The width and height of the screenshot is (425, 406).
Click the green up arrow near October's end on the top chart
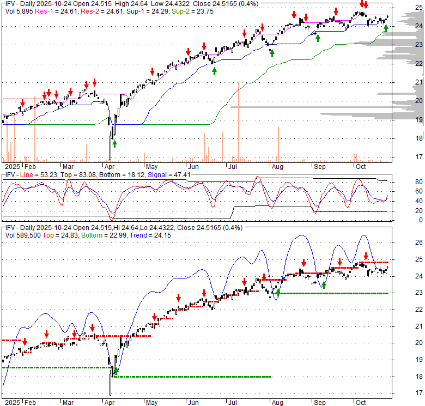pos(386,28)
